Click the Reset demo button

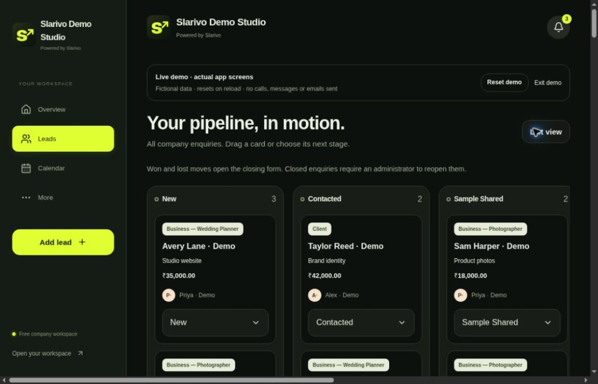coord(505,82)
